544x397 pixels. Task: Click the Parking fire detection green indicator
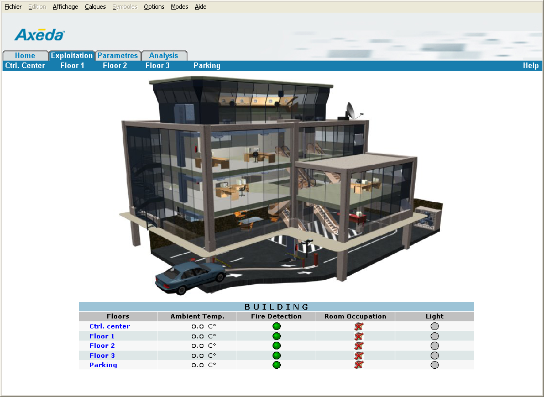[x=276, y=365]
